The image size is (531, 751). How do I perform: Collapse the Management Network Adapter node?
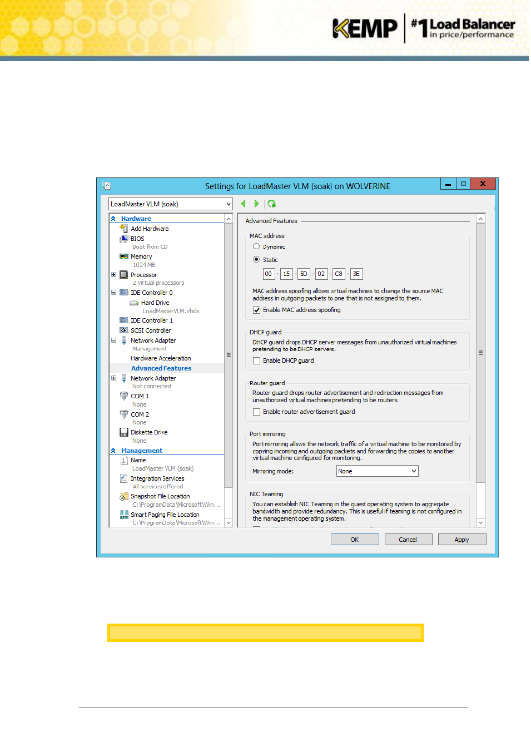tap(114, 340)
